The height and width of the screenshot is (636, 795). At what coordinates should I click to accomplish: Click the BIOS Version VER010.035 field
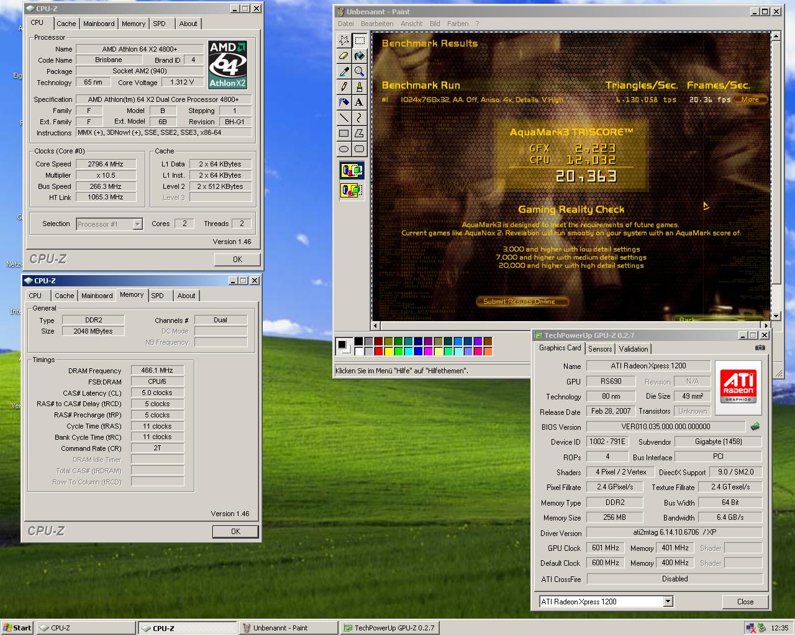click(666, 427)
